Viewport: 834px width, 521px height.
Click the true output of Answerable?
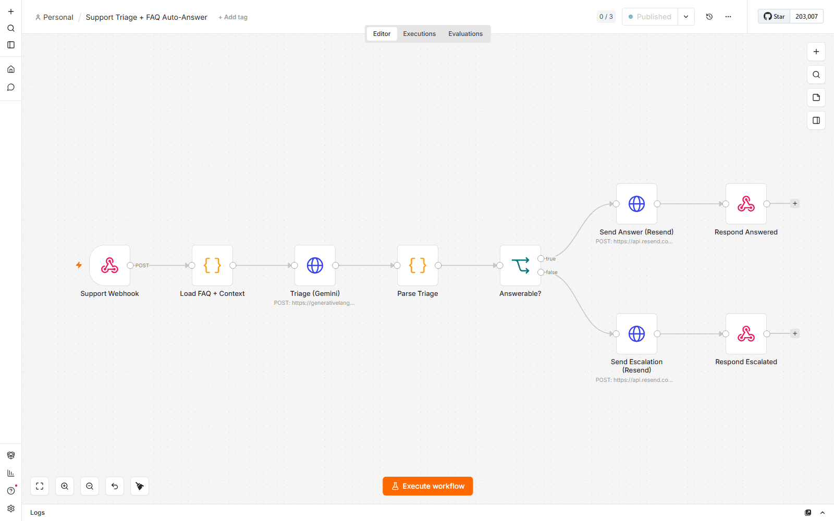[541, 258]
